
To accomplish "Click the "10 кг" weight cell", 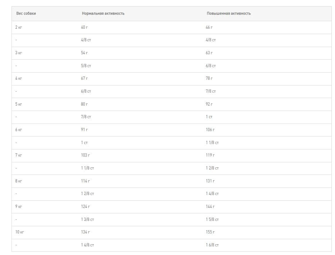I will click(x=20, y=232).
